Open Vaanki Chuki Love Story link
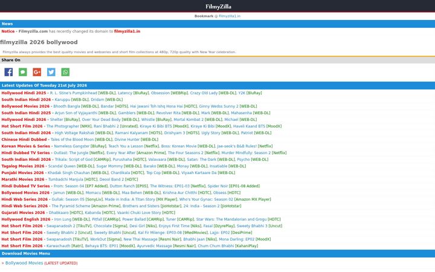 pyautogui.click(x=139, y=213)
